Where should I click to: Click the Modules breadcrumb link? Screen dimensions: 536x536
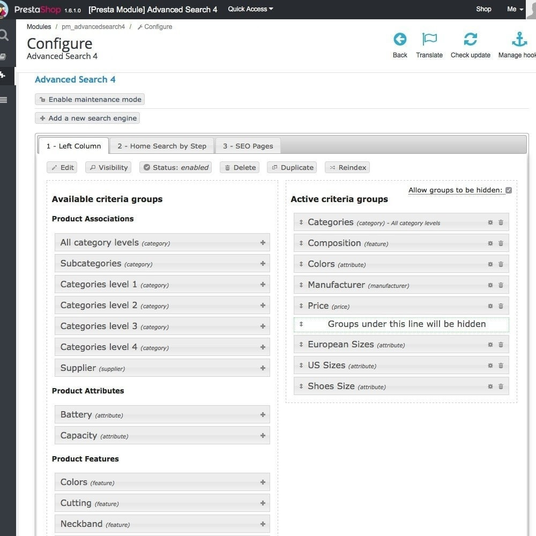(39, 27)
